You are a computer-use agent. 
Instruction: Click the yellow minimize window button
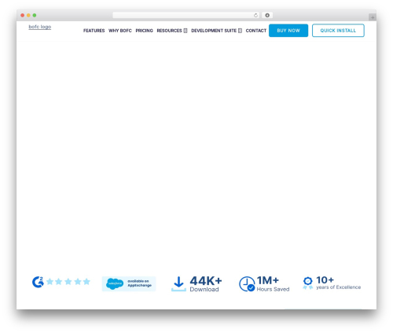click(28, 15)
